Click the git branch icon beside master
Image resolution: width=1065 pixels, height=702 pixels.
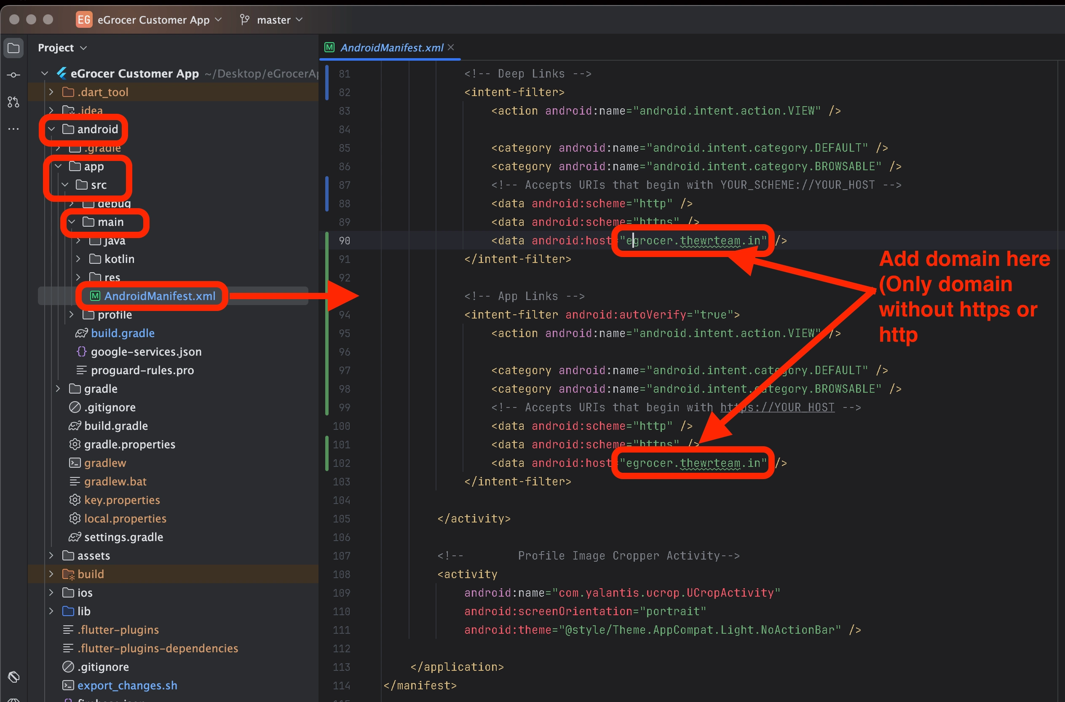(245, 20)
